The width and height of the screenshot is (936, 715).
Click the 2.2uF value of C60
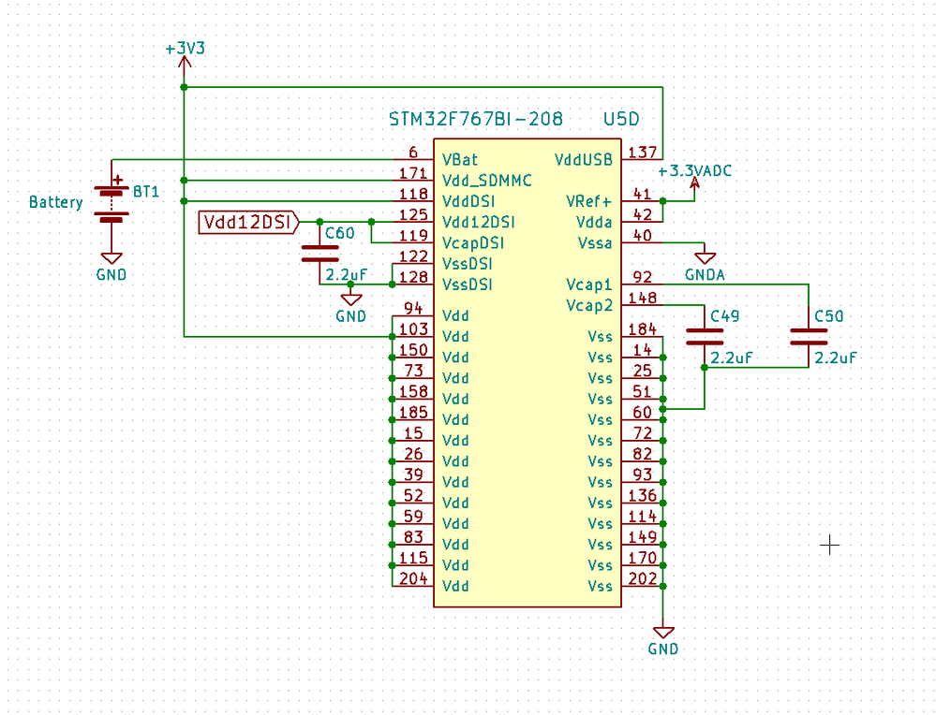(x=347, y=275)
